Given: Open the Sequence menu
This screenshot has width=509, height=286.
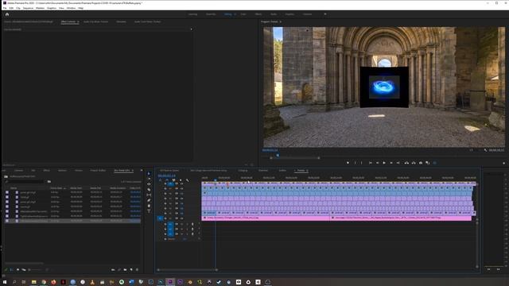Looking at the screenshot, I should pyautogui.click(x=28, y=8).
